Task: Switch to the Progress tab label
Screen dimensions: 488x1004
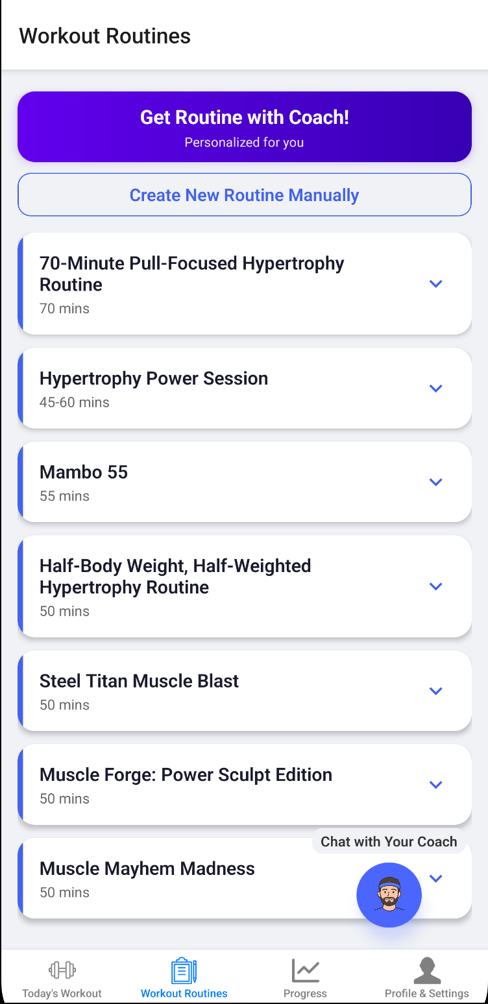Action: point(305,994)
